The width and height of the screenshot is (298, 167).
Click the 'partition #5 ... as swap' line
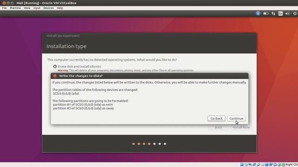83,108
